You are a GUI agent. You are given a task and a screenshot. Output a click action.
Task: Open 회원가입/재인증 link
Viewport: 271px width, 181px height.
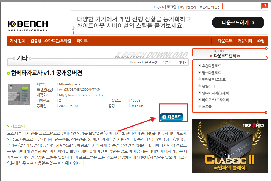pos(210,7)
